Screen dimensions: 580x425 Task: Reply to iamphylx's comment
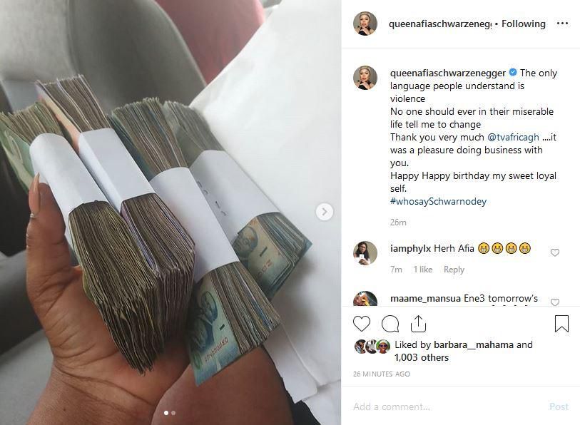pyautogui.click(x=454, y=270)
